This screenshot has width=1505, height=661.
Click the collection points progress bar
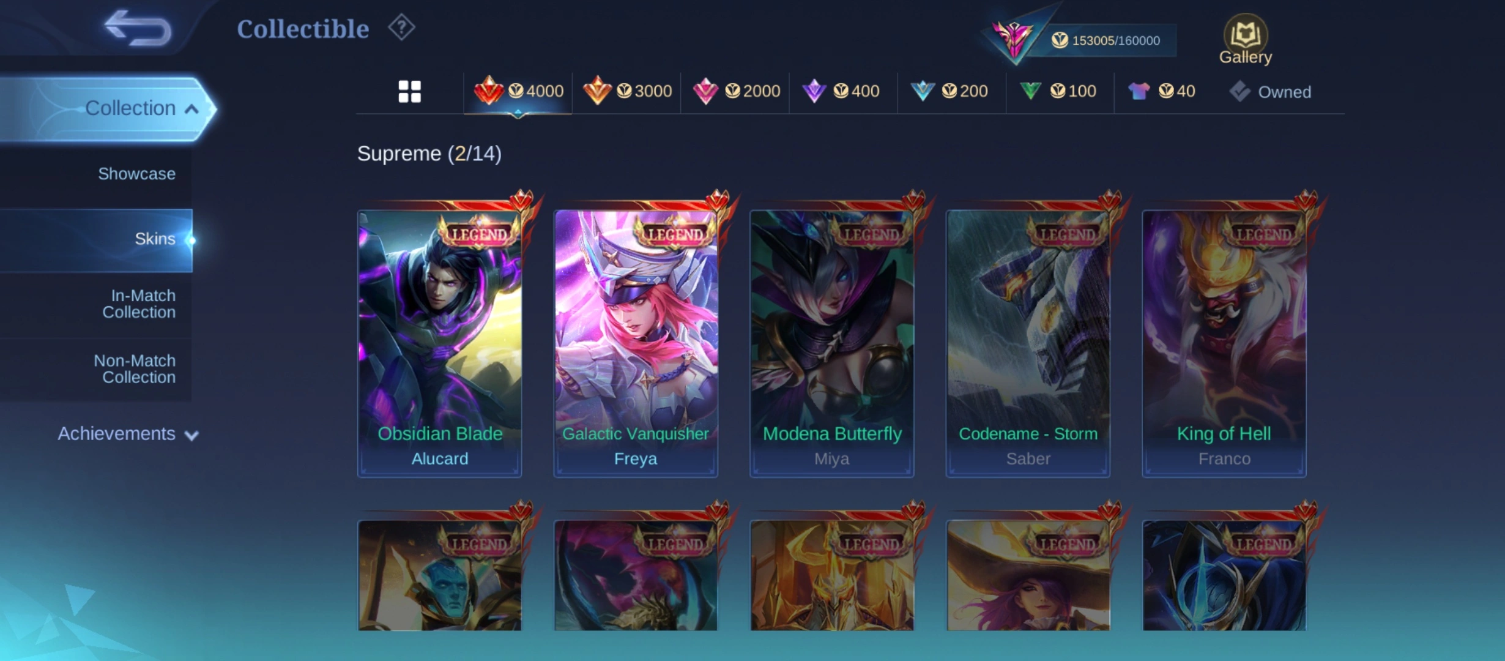(x=1101, y=40)
